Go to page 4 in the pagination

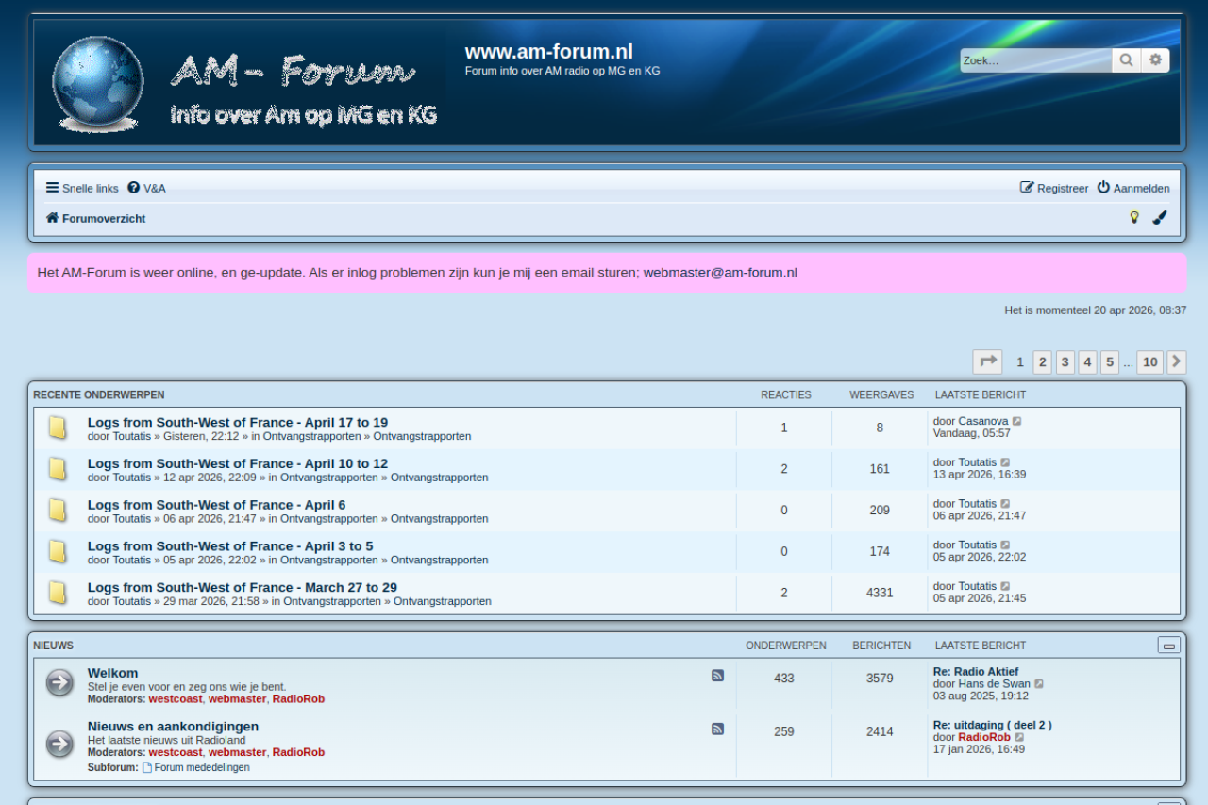click(1087, 361)
